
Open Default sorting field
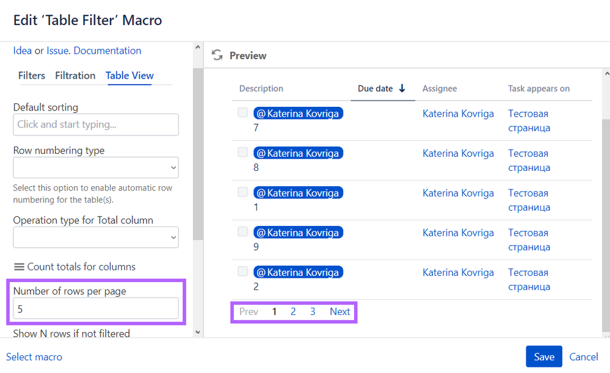coord(96,125)
